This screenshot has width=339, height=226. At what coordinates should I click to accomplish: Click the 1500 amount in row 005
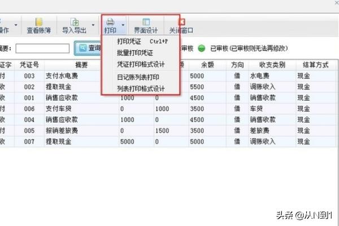[x=162, y=131]
